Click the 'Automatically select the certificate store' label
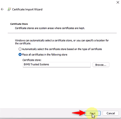The image size is (121, 119). (x=62, y=49)
